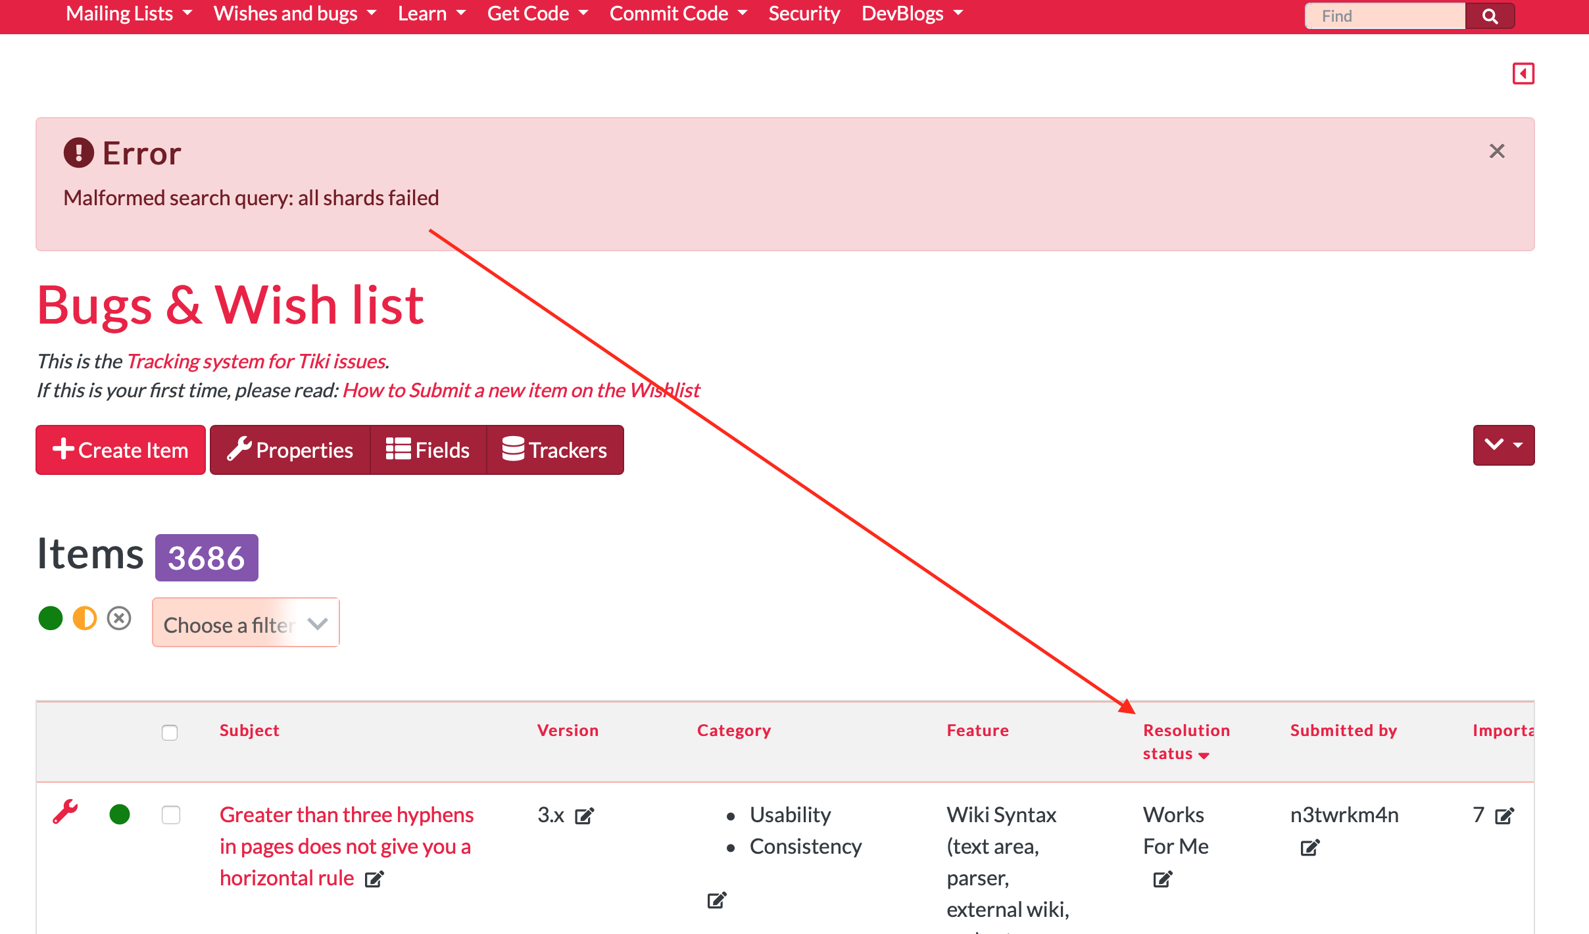
Task: Expand the Learn menu
Action: pyautogui.click(x=432, y=13)
